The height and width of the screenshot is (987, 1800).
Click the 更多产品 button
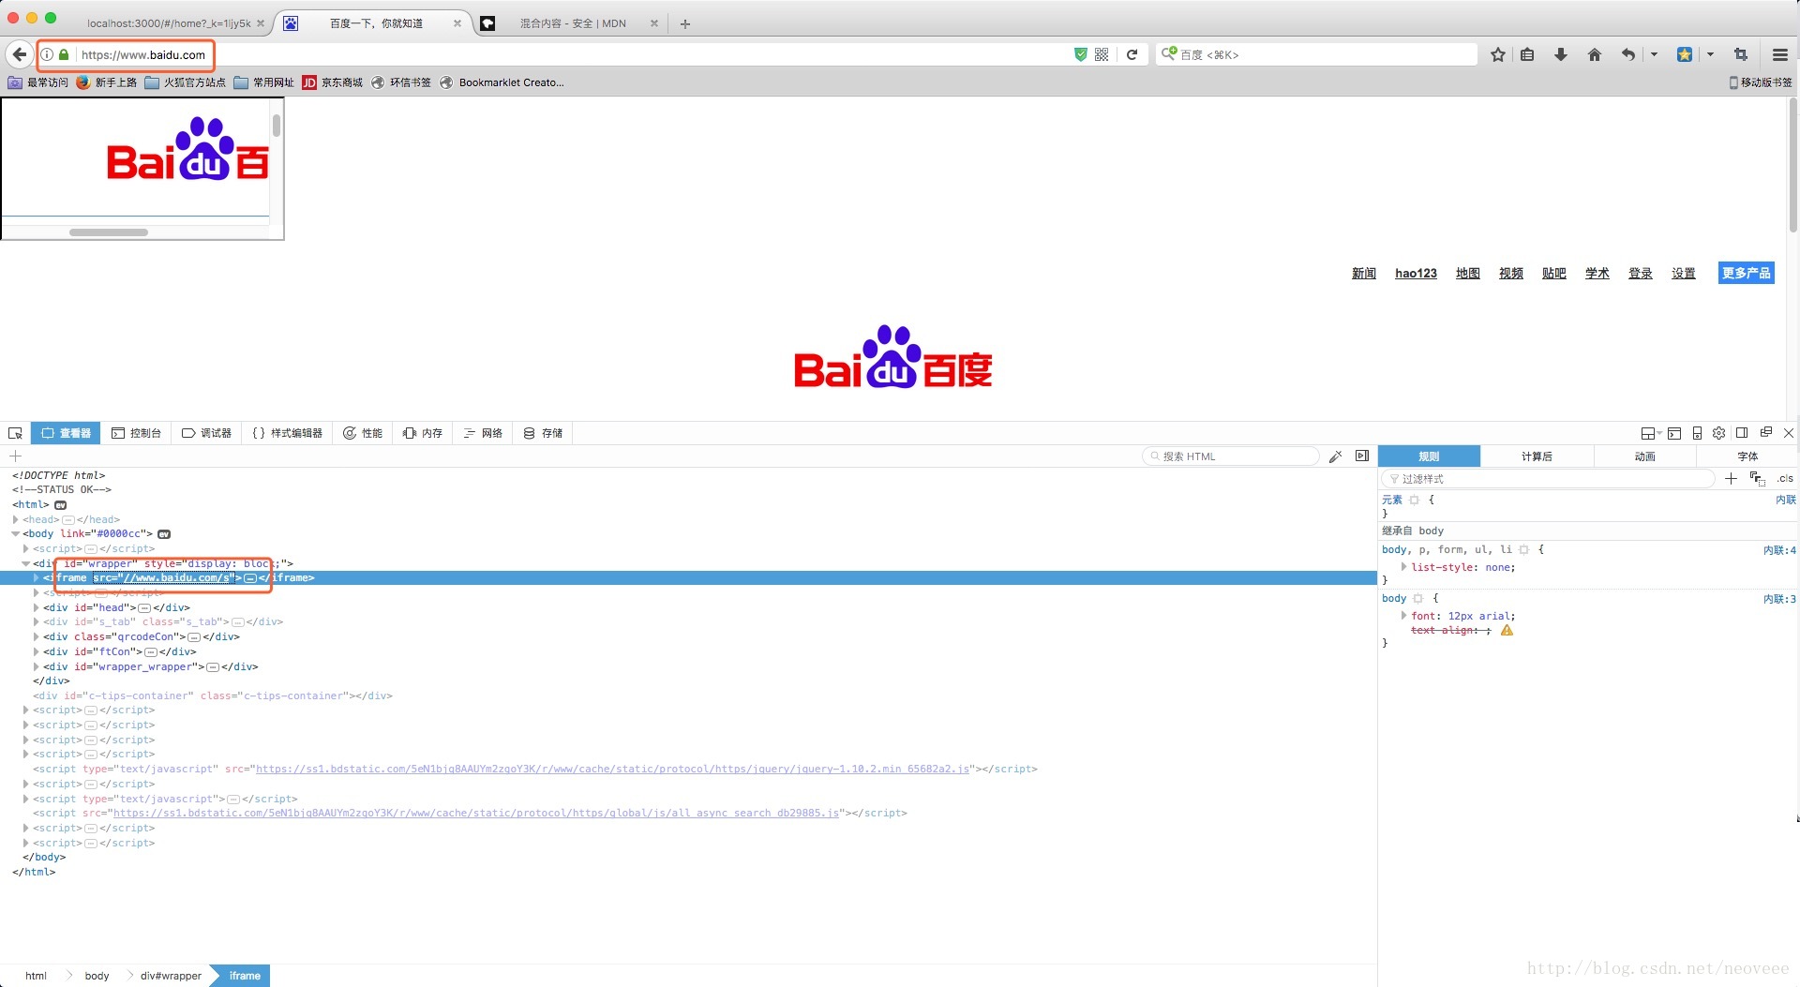pyautogui.click(x=1746, y=273)
